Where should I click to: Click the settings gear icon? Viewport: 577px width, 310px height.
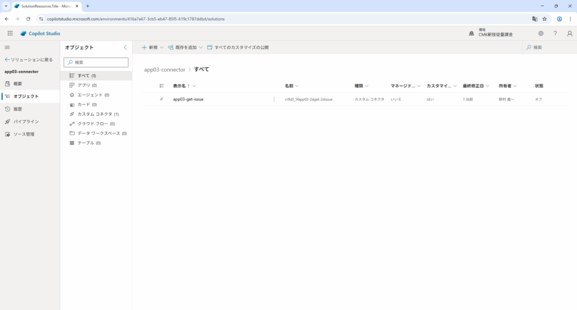pos(541,33)
